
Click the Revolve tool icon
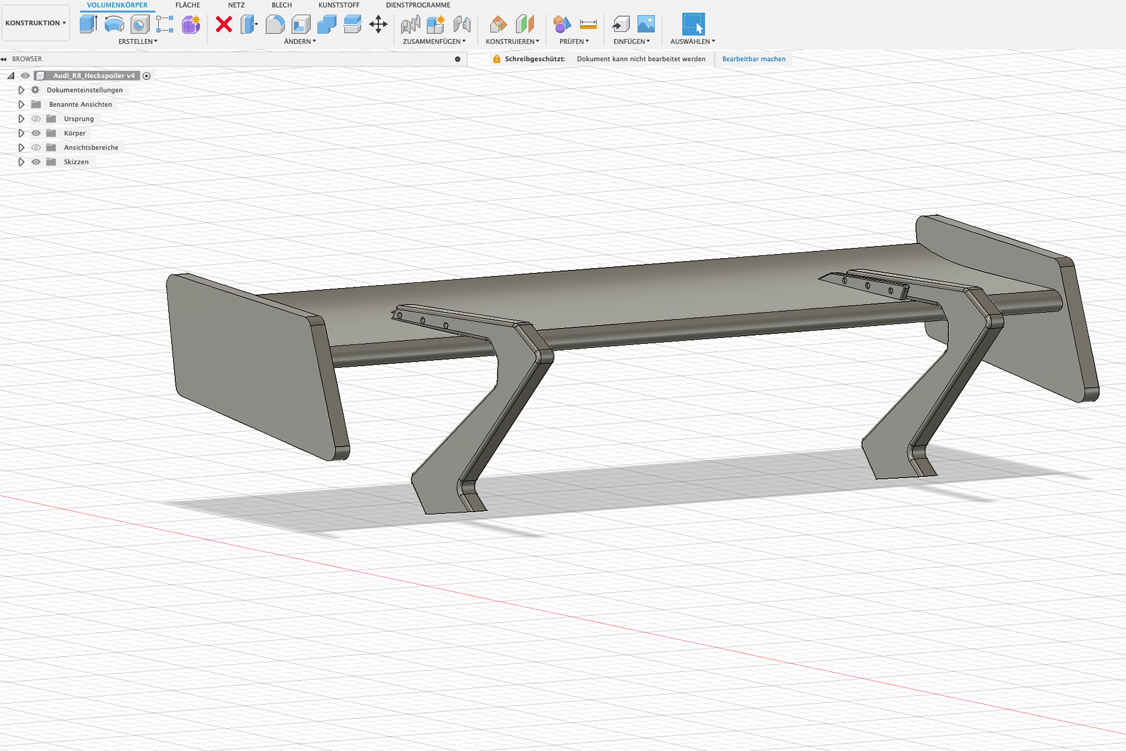pyautogui.click(x=114, y=24)
